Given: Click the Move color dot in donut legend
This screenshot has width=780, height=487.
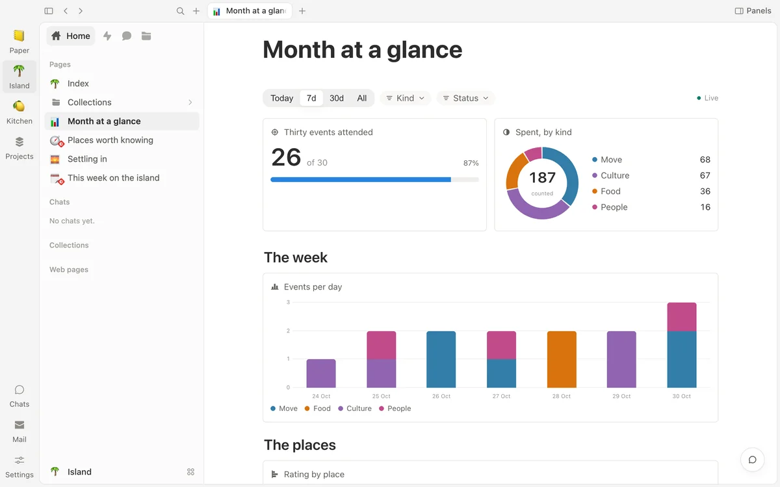Looking at the screenshot, I should [x=595, y=160].
